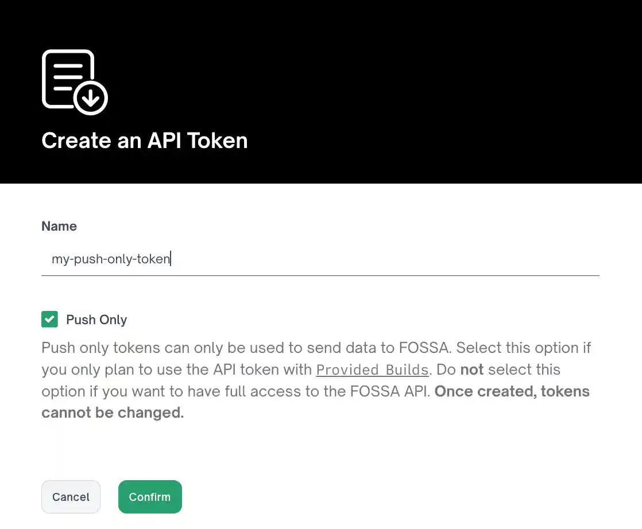
Task: Click the Name field label
Action: tap(59, 226)
